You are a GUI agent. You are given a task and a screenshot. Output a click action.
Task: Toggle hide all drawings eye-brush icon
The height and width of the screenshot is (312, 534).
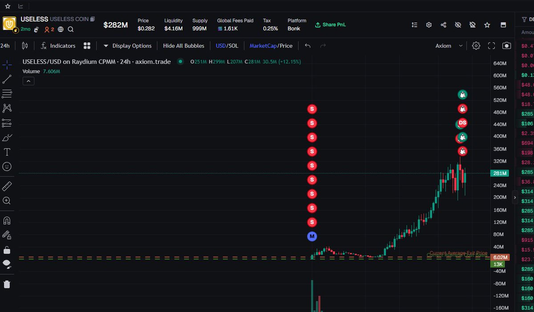(x=7, y=264)
